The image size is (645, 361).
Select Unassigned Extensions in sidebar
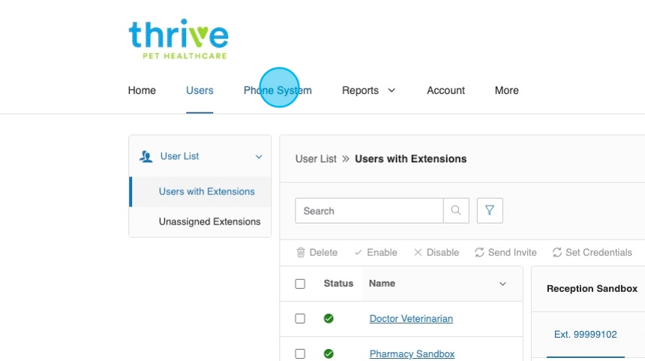point(209,221)
